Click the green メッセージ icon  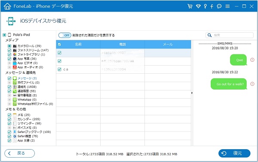(15, 78)
